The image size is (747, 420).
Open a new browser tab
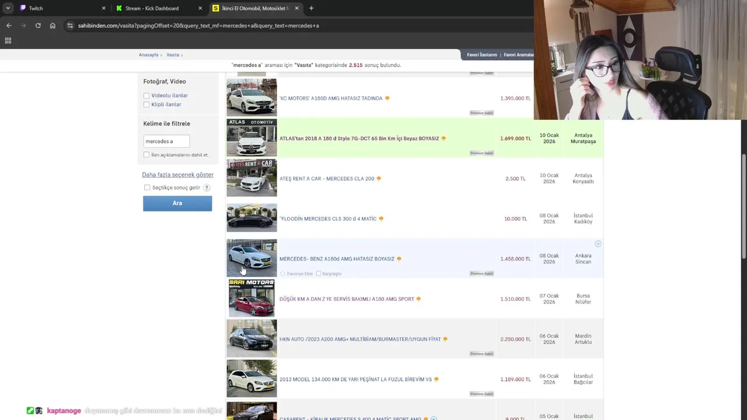[311, 8]
